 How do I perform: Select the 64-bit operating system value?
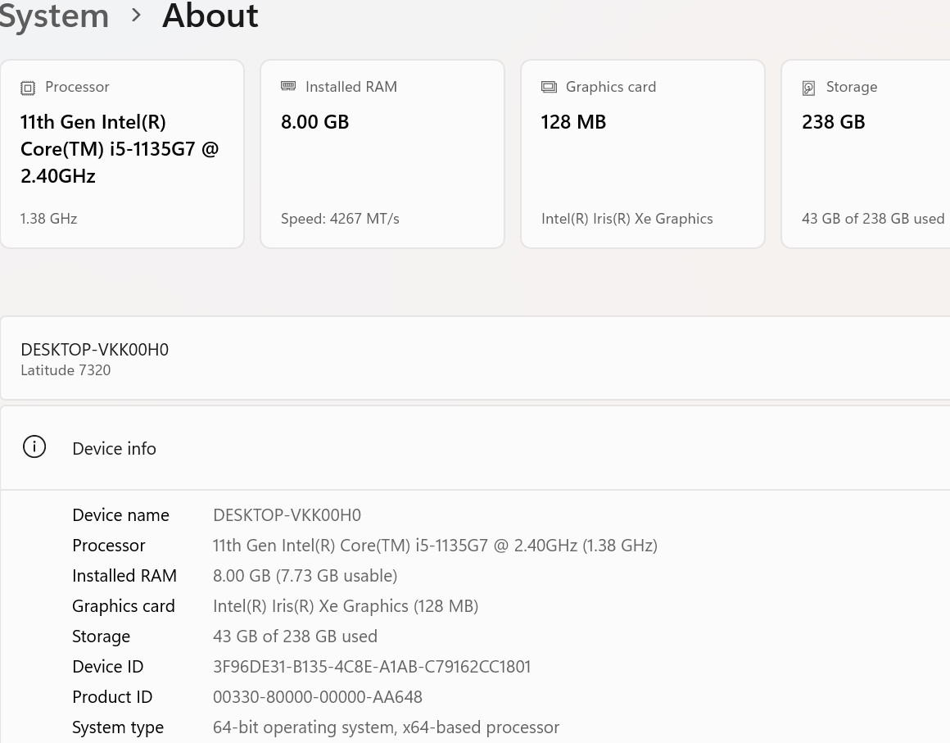386,727
